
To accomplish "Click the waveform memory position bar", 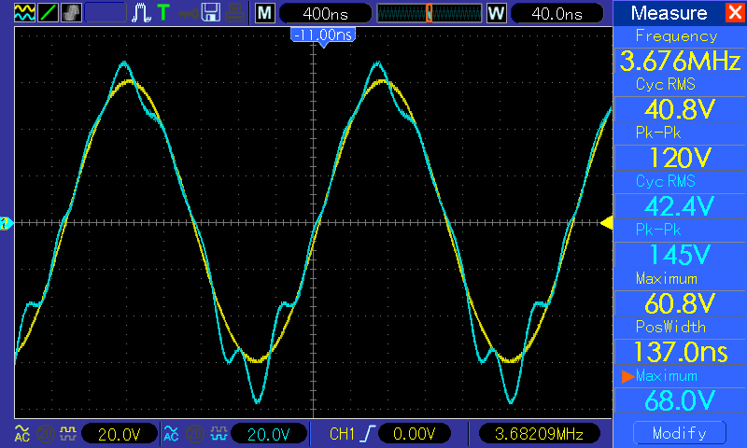I will click(x=429, y=13).
